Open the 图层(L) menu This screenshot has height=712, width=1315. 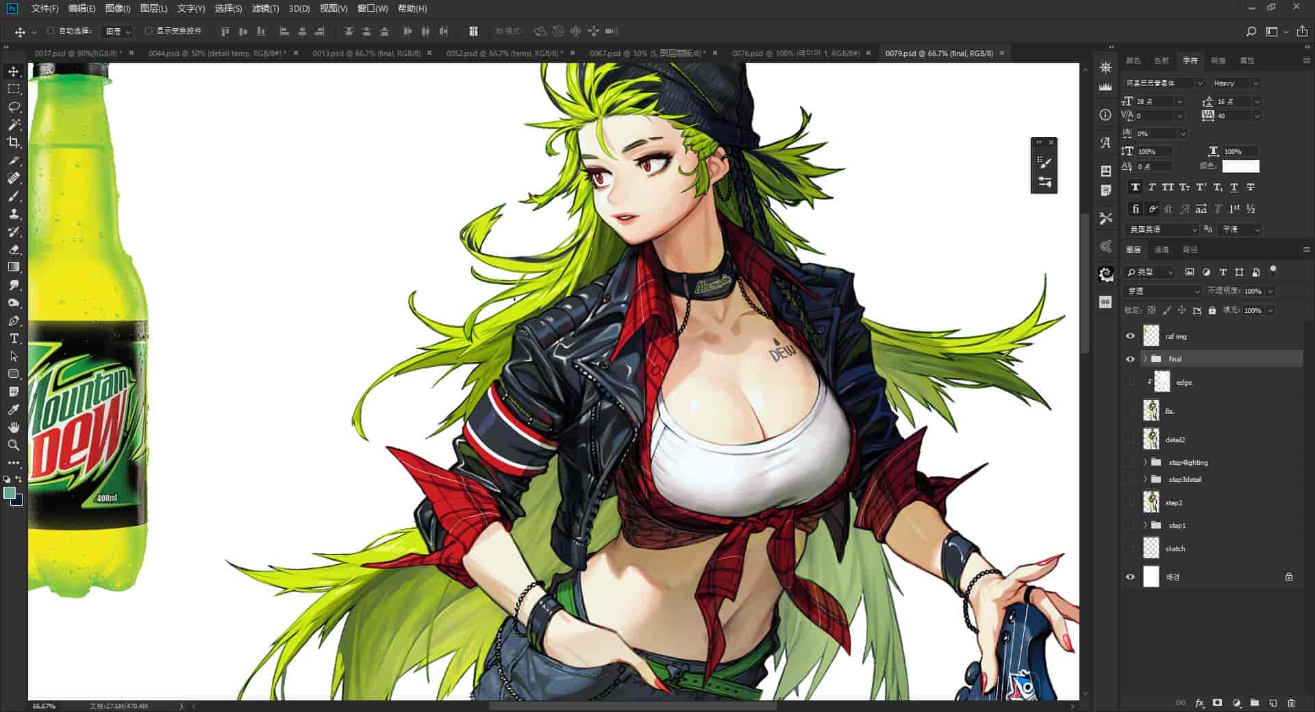[x=153, y=8]
